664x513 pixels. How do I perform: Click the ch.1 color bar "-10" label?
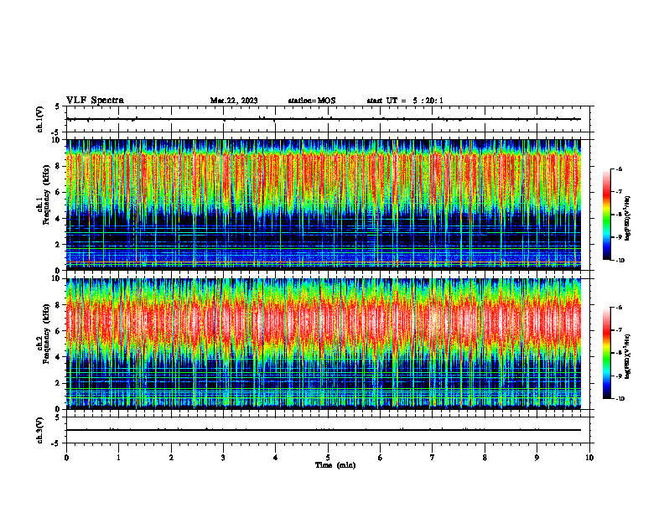click(x=620, y=261)
